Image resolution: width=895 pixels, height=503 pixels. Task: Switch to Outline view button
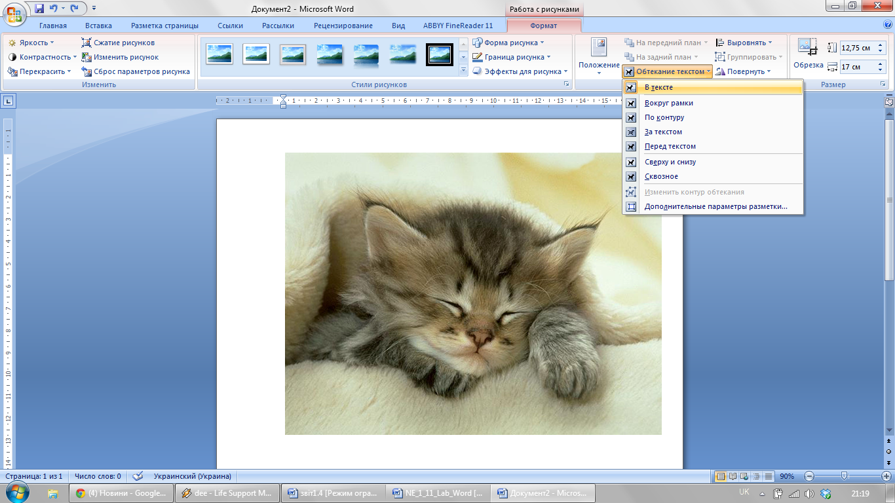[757, 476]
